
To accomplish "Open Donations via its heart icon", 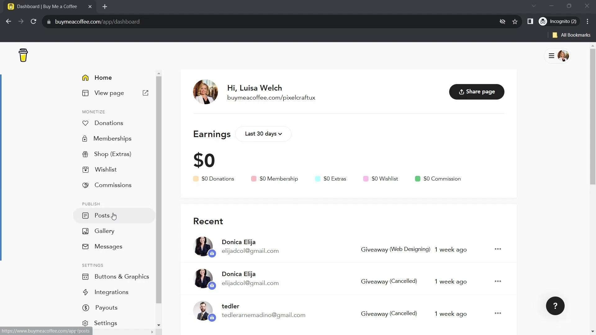I will pyautogui.click(x=85, y=123).
